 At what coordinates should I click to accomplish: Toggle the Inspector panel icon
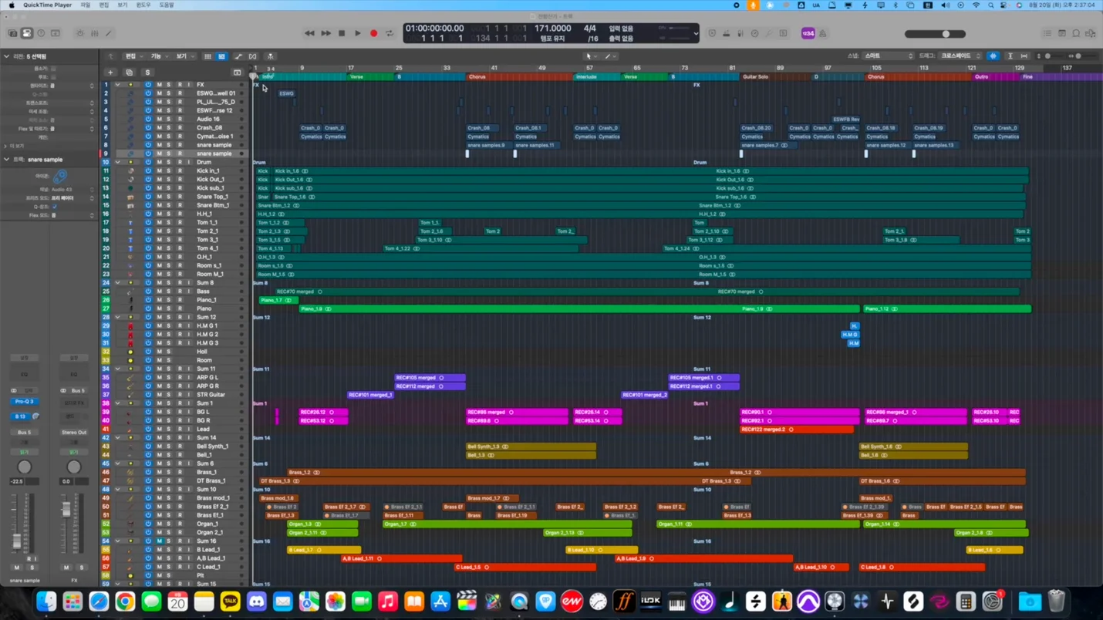pyautogui.click(x=27, y=34)
